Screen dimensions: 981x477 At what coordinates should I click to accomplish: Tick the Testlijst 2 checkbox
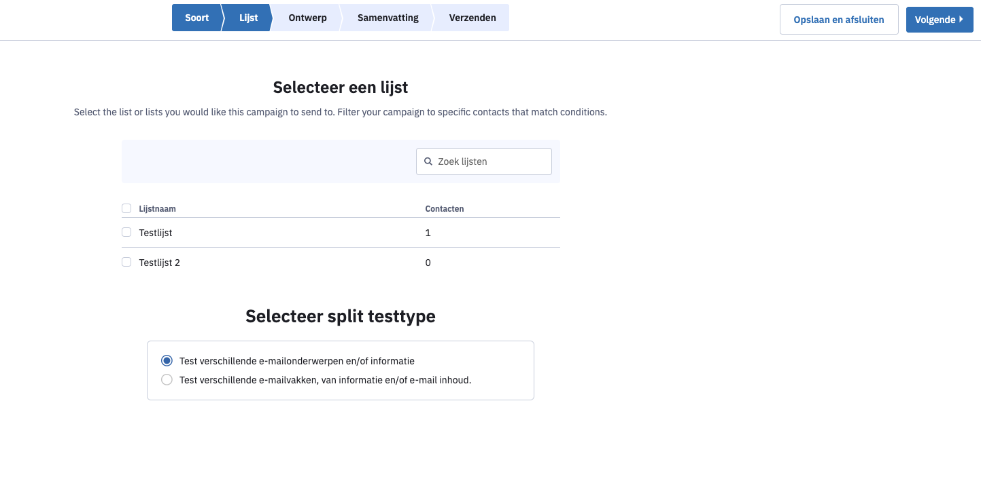[x=126, y=262]
